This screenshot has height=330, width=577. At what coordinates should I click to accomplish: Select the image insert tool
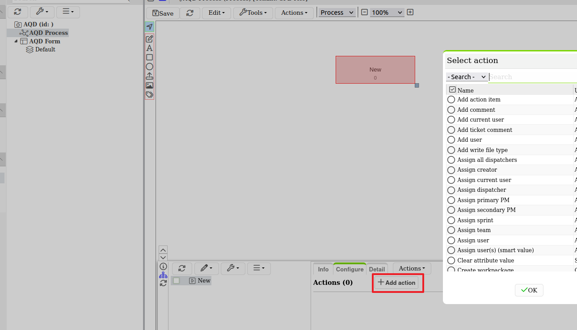(149, 85)
